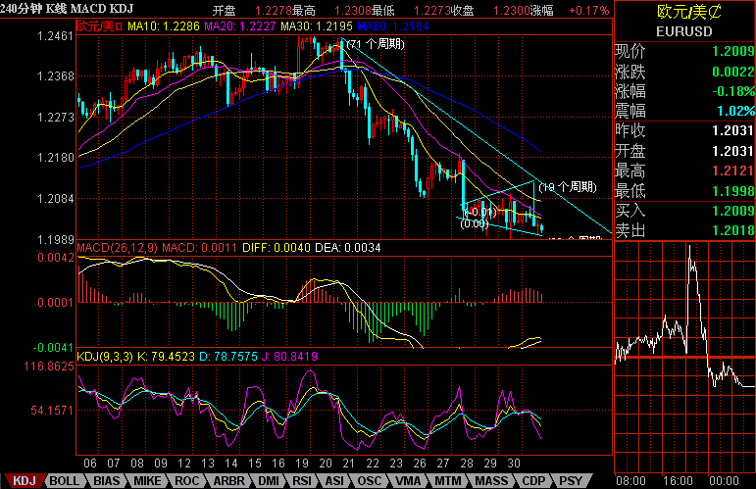756x489 pixels.
Task: Click the MA10: 1.2286 legend value
Action: click(x=164, y=26)
